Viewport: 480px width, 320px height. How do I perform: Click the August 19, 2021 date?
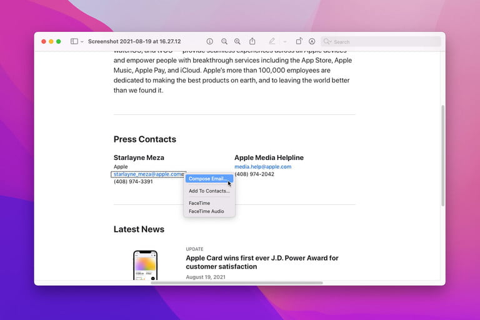[206, 277]
